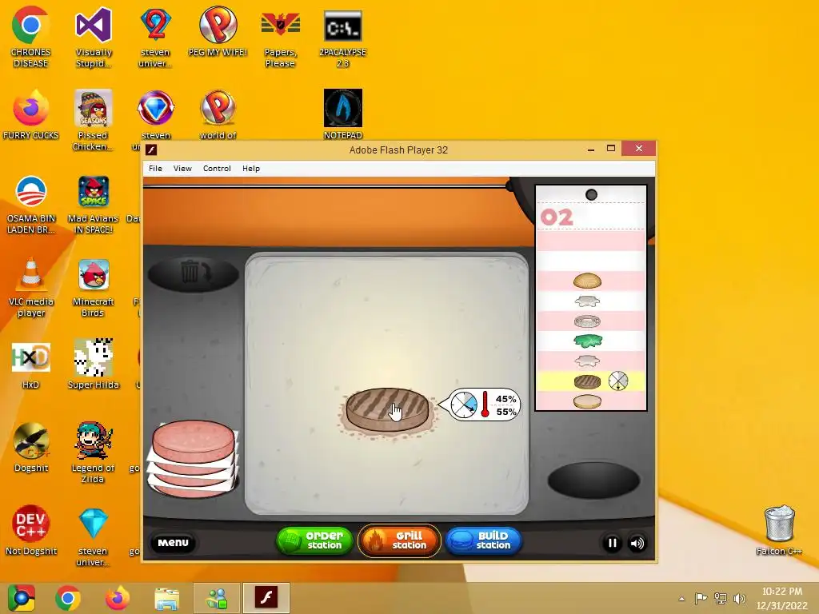Select the Visually Stupid desktop icon
819x614 pixels.
[94, 38]
